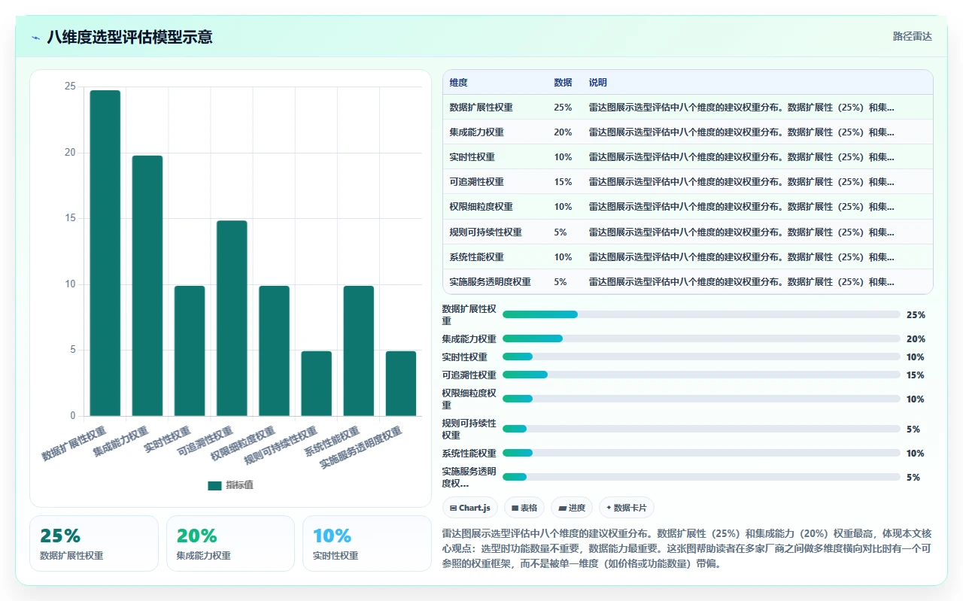
Task: Click the 数据 column header
Action: coord(563,82)
